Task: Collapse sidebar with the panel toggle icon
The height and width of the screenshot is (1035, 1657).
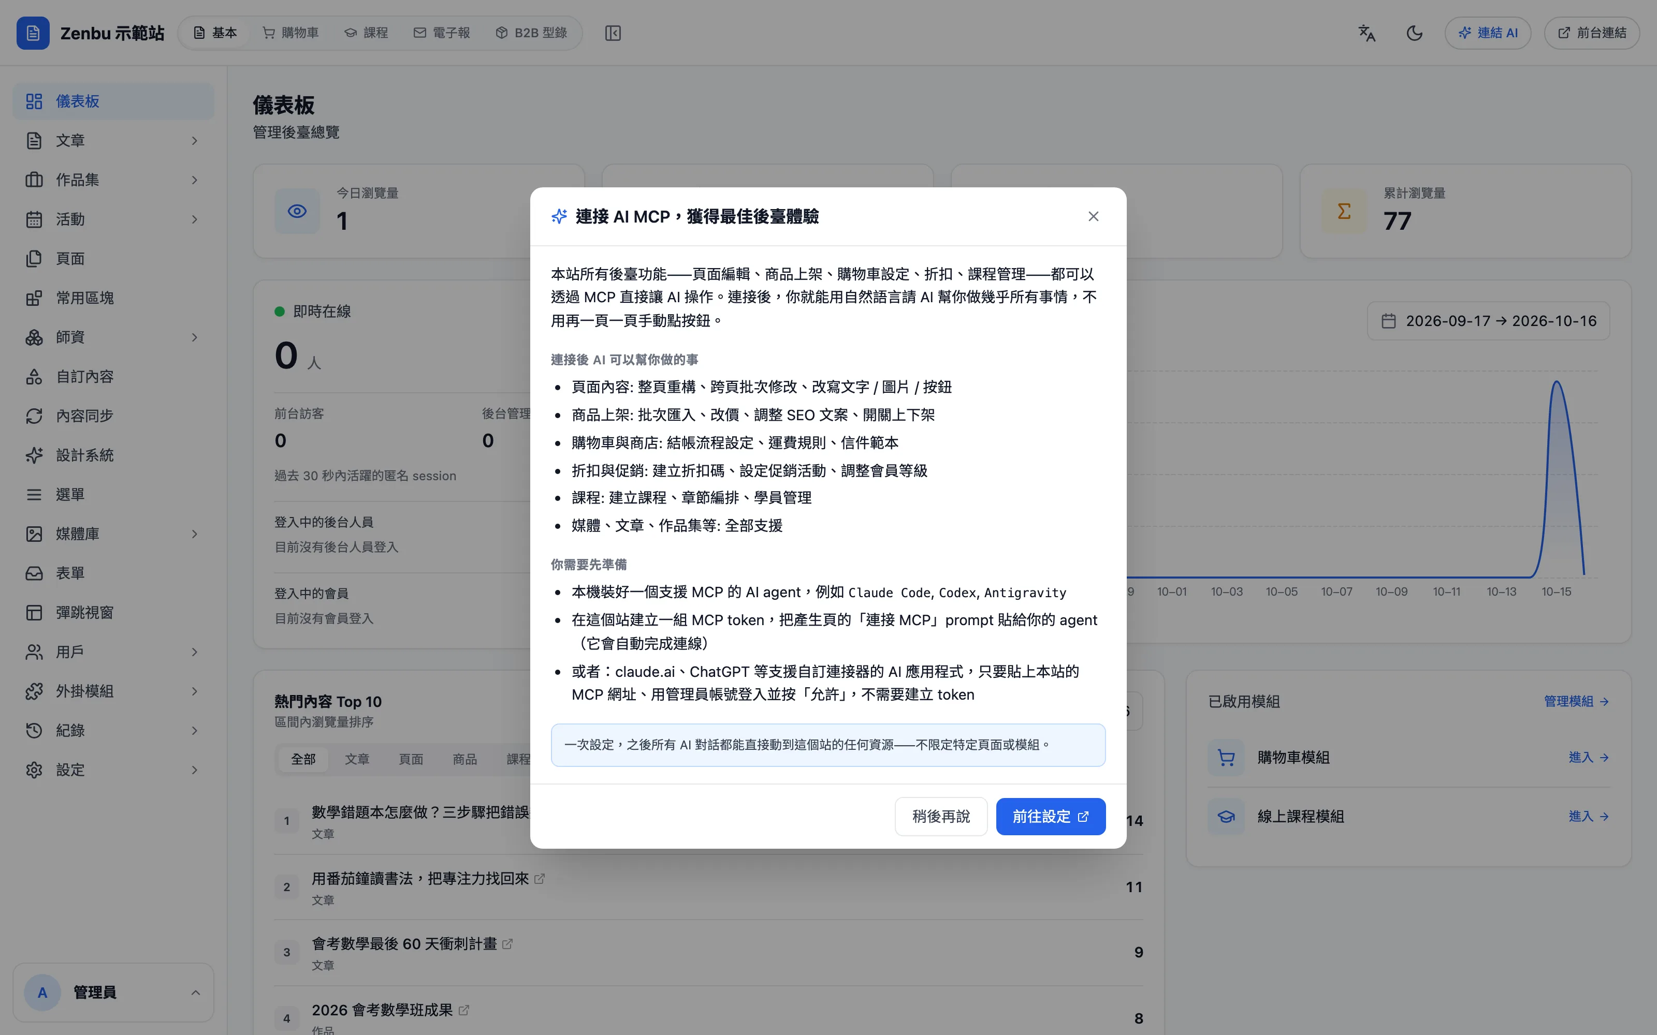Action: coord(613,33)
